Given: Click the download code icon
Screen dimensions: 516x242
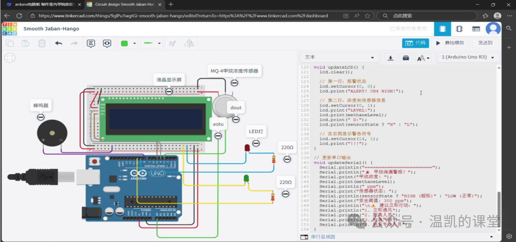Looking at the screenshot, I should (390, 58).
